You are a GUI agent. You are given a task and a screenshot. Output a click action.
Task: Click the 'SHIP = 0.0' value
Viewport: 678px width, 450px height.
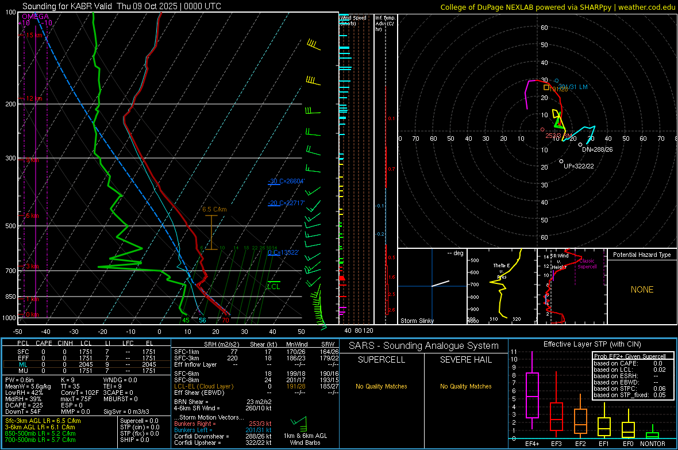click(x=134, y=440)
